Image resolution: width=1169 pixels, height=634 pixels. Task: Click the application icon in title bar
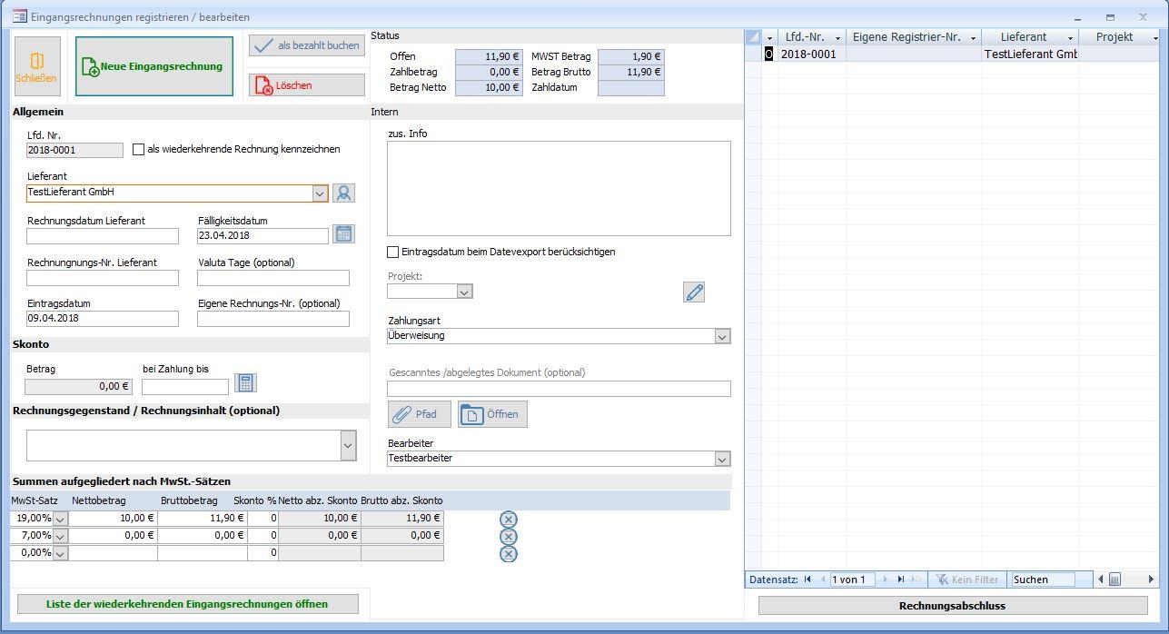click(x=19, y=16)
